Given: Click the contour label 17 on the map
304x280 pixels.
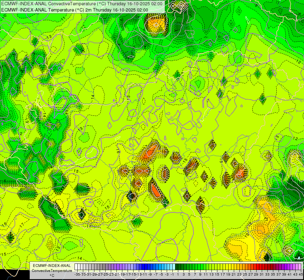Looking at the screenshot, I should click(22, 225).
